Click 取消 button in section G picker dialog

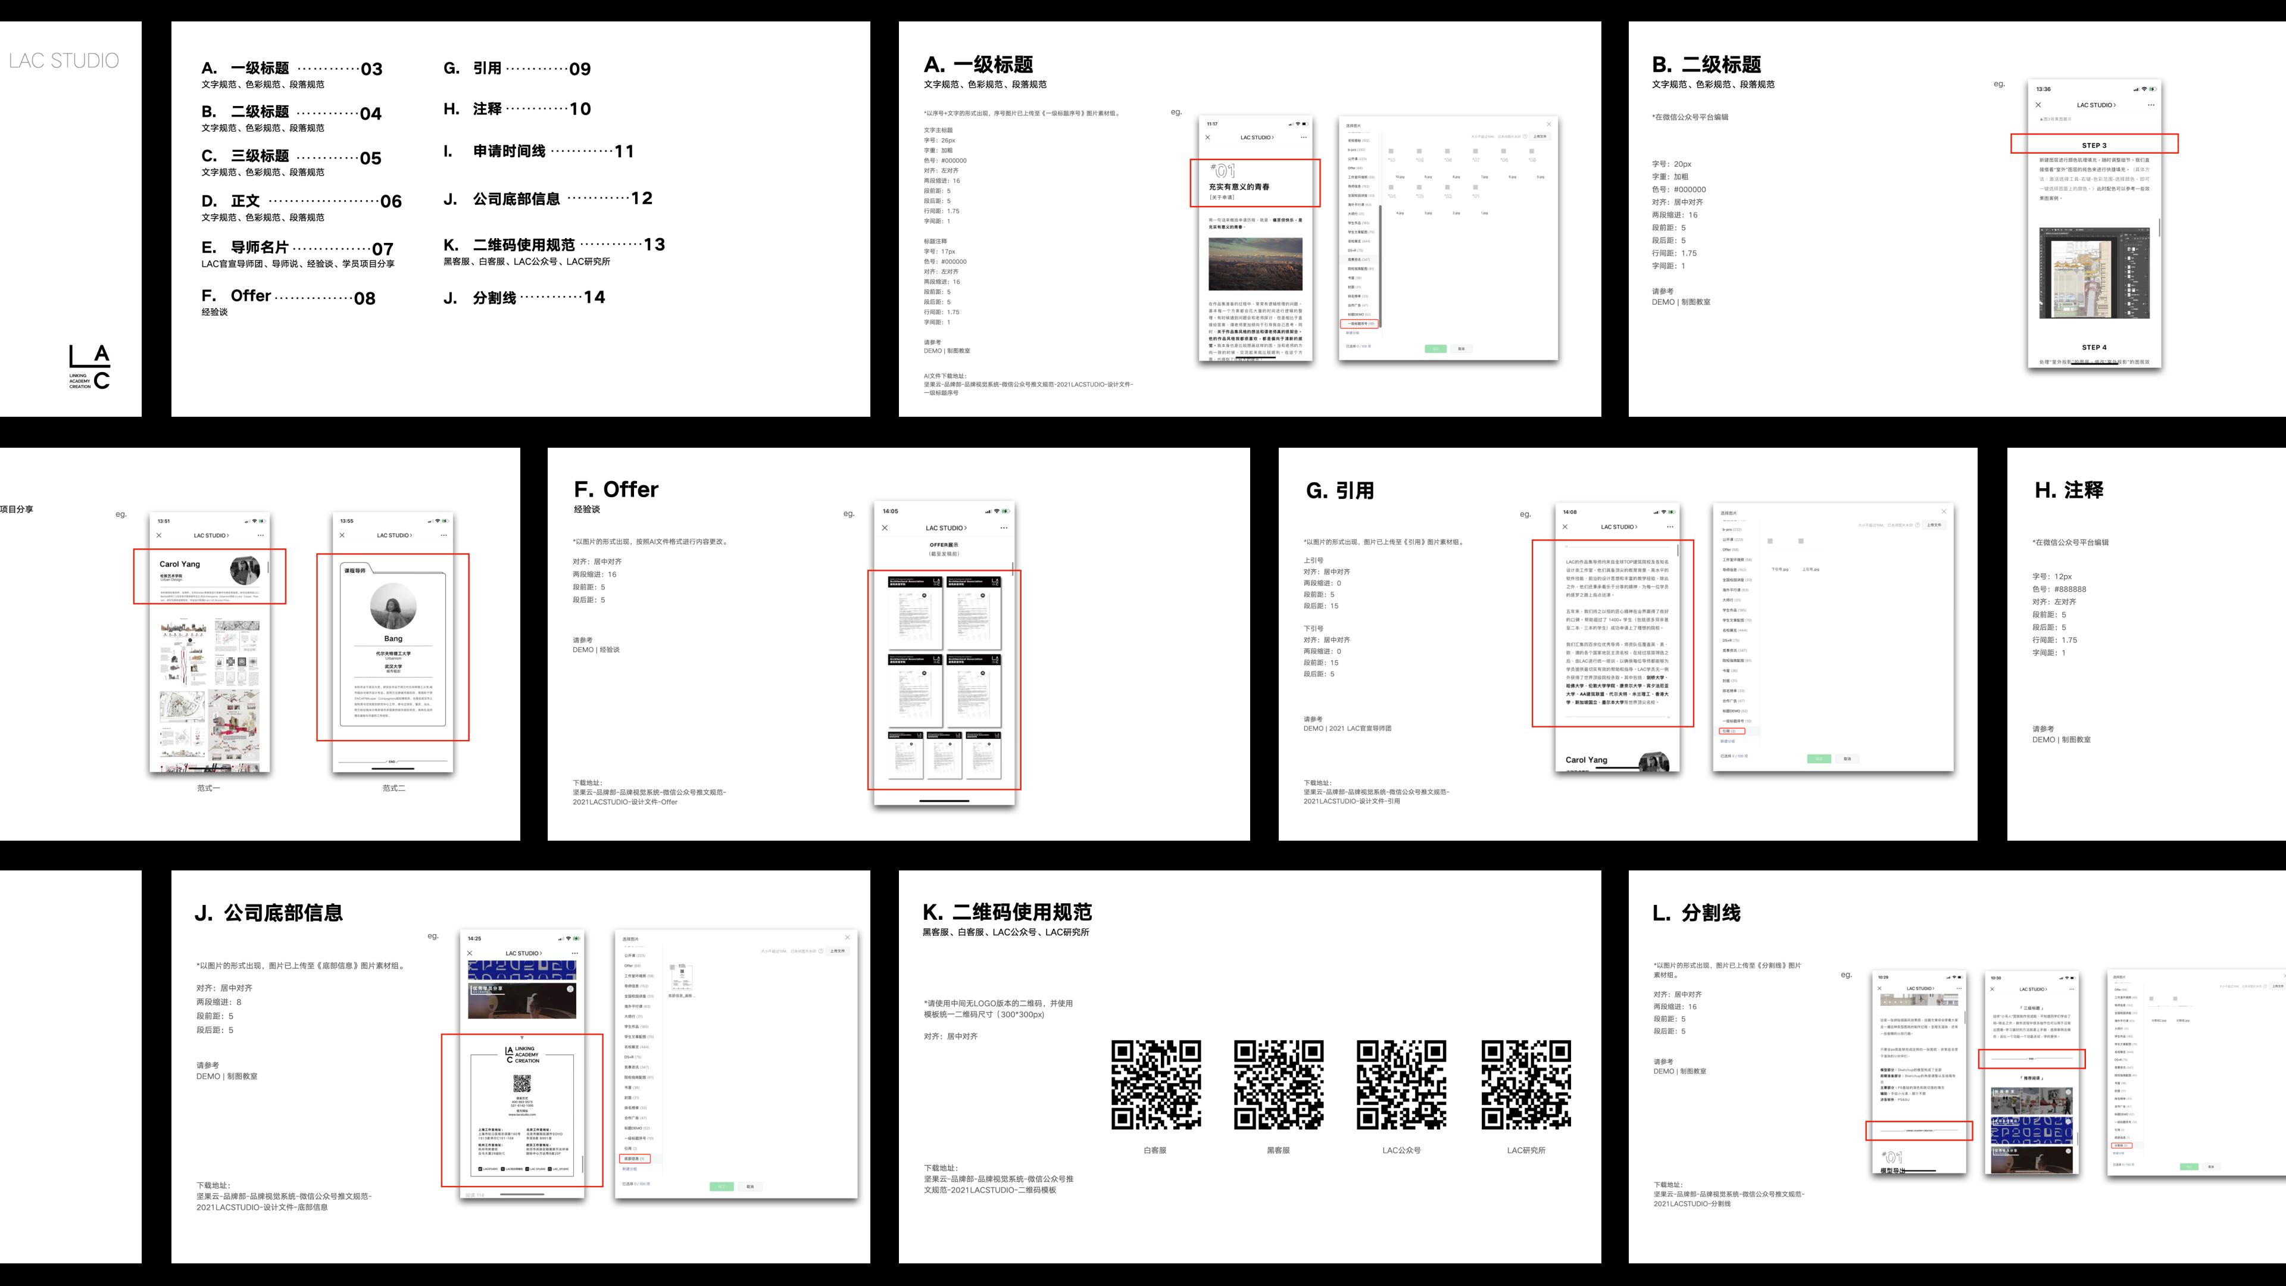point(1847,759)
